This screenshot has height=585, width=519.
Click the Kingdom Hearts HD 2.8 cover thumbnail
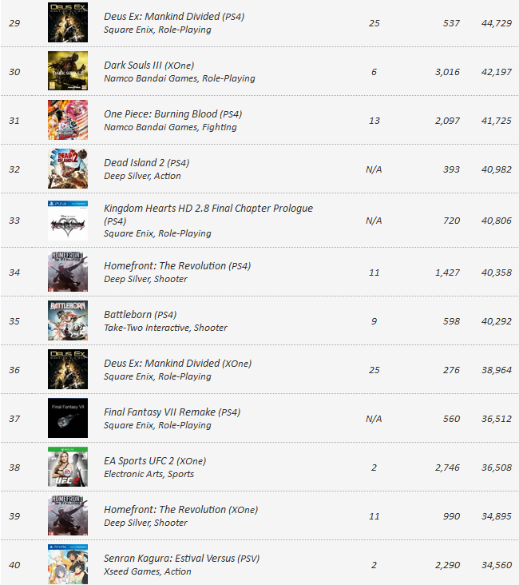(x=68, y=221)
